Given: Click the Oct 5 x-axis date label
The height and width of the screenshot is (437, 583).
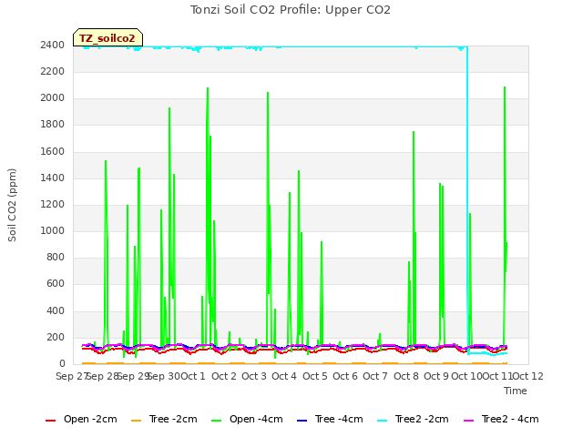Looking at the screenshot, I should (x=315, y=376).
